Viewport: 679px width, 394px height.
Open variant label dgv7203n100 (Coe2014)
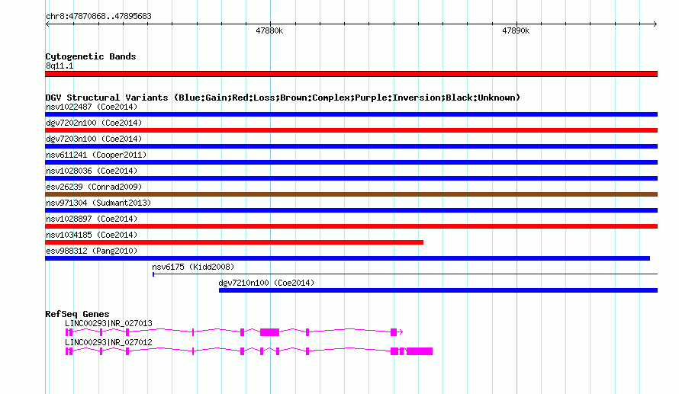94,139
